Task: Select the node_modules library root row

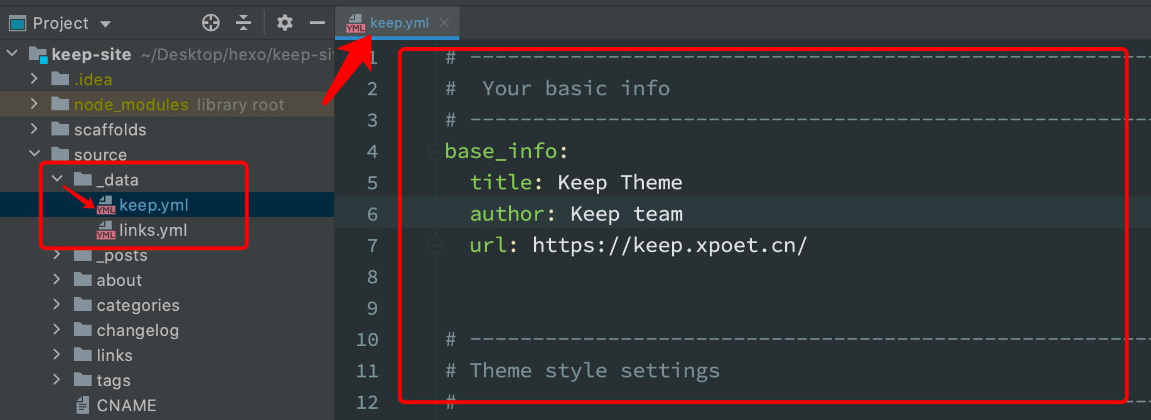Action: [x=167, y=104]
